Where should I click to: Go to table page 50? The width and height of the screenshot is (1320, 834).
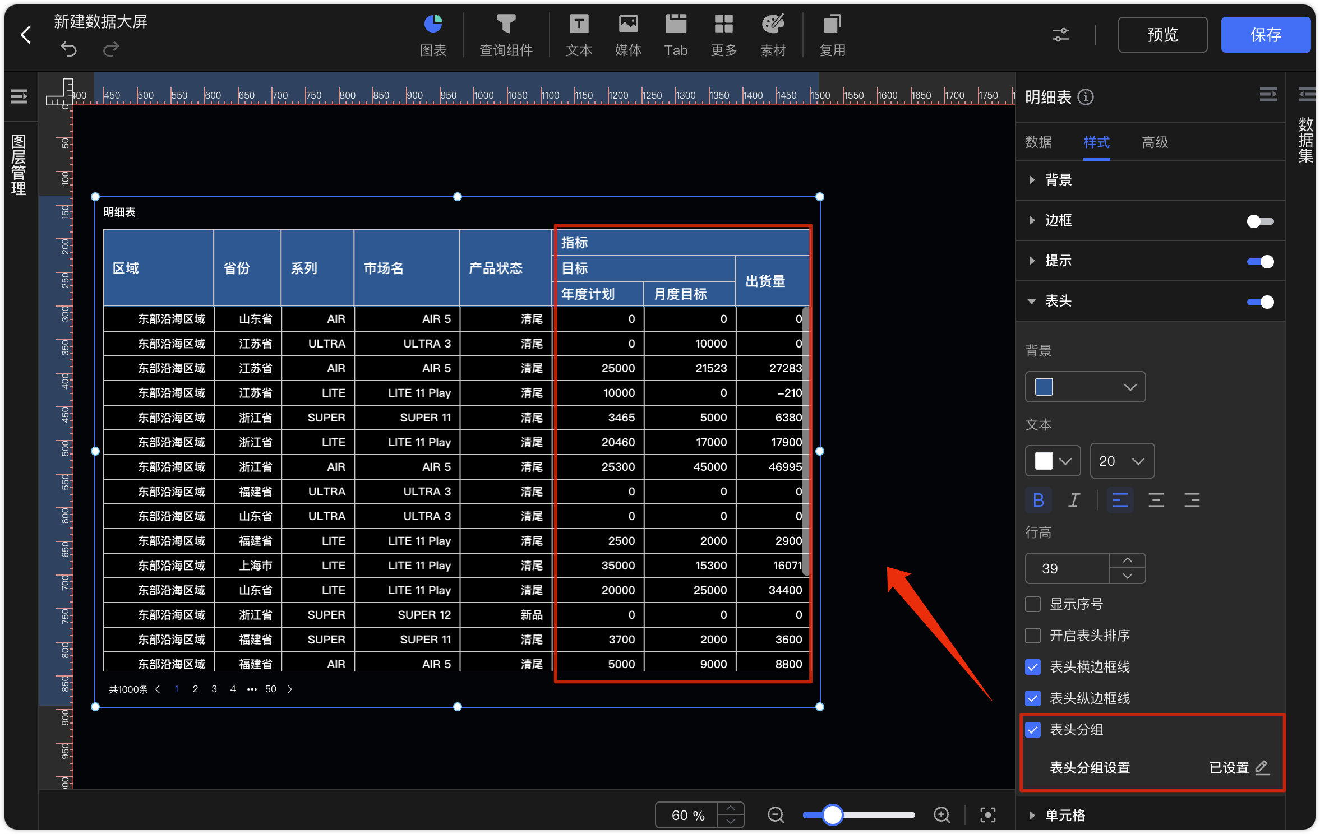coord(270,689)
